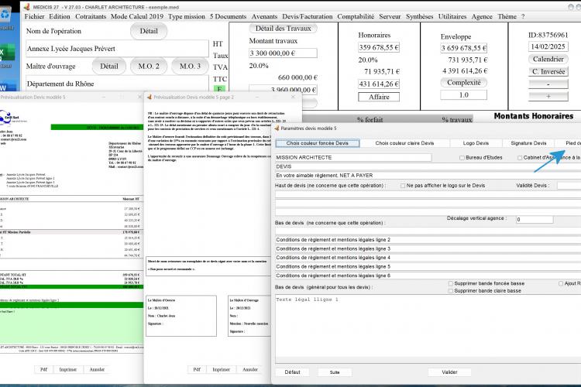Click Annuler in Prévisualisation Devis modèle 5 page 2

click(250, 369)
